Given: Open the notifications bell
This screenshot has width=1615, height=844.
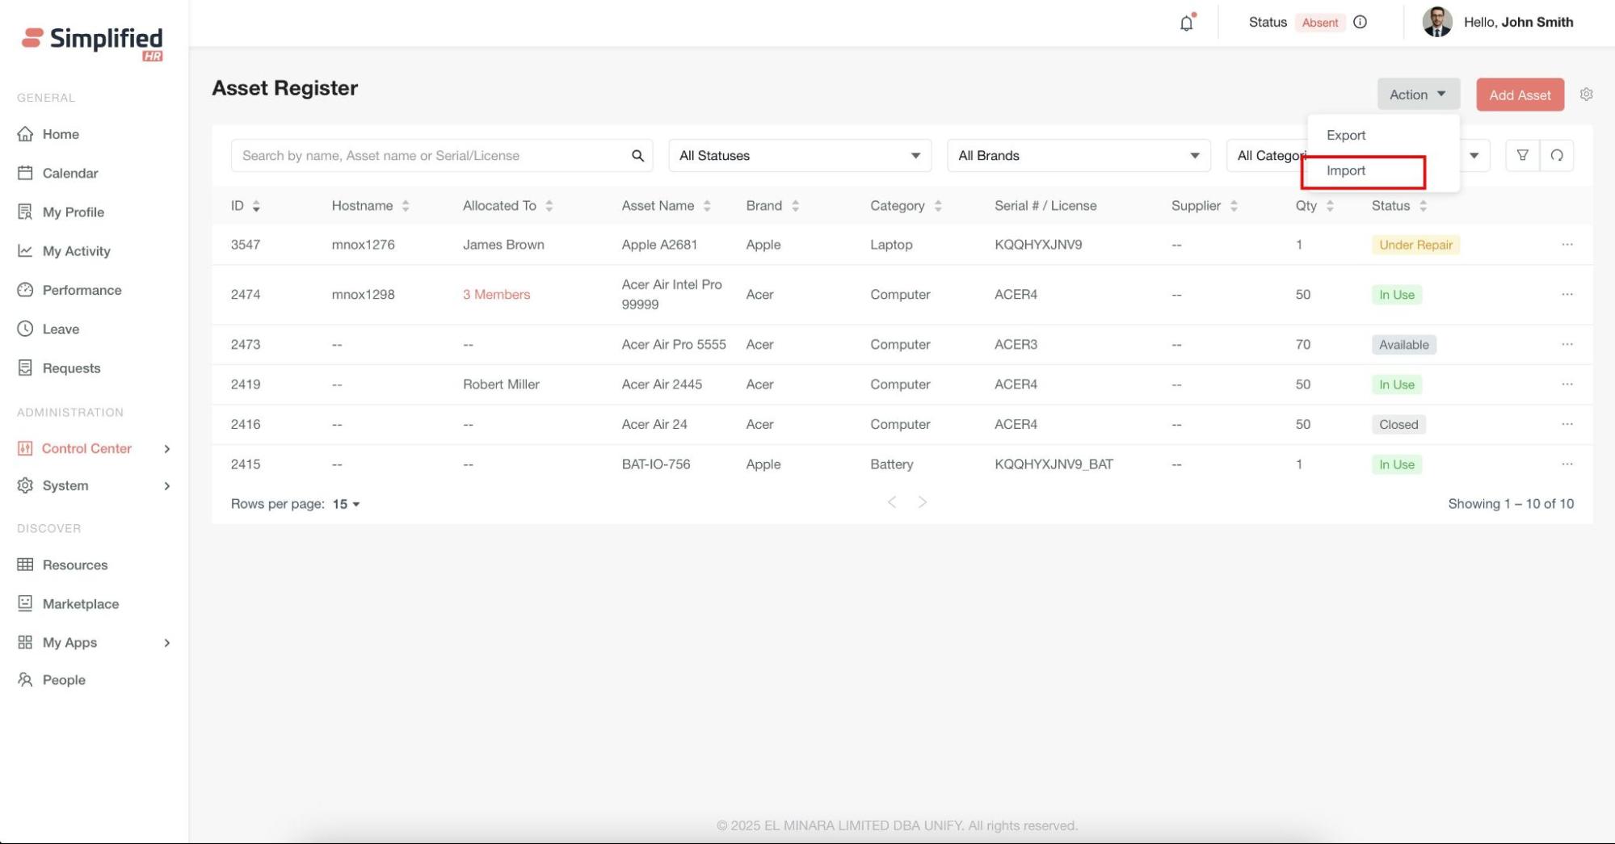Looking at the screenshot, I should pyautogui.click(x=1186, y=23).
